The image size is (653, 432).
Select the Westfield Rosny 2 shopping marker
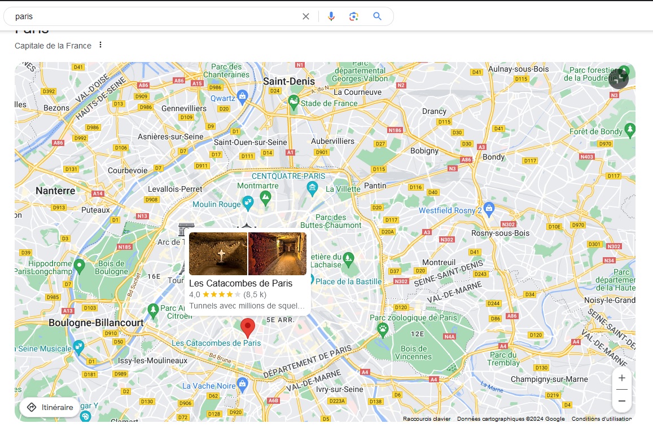point(489,209)
